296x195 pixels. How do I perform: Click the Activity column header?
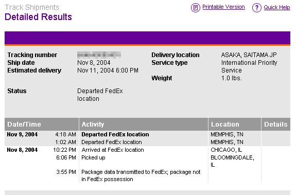point(144,125)
